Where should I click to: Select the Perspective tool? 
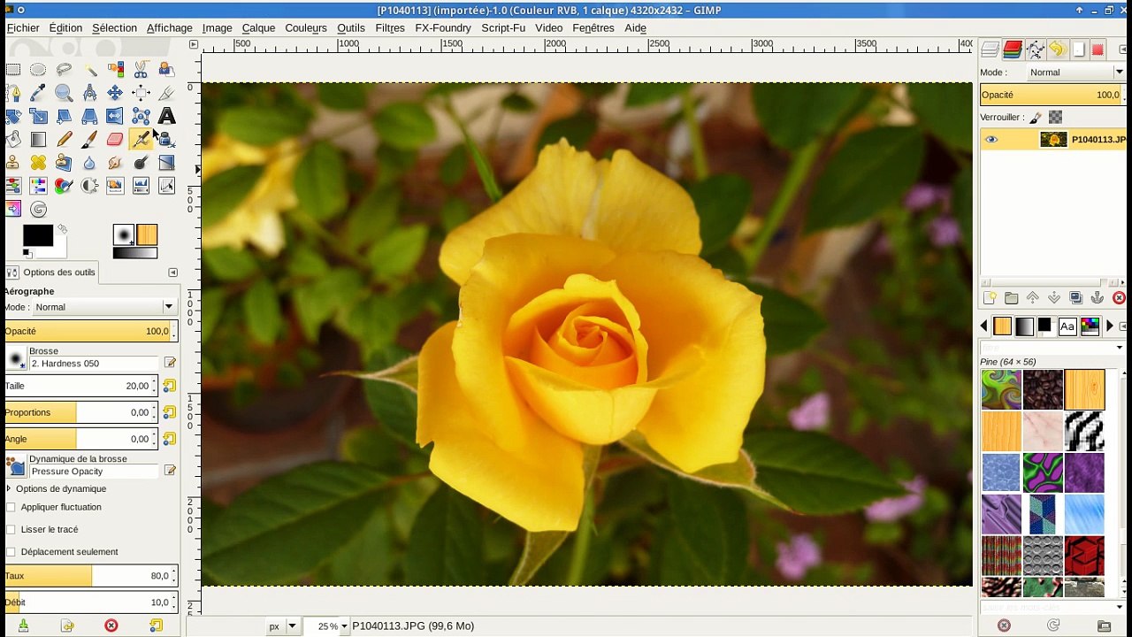point(89,116)
